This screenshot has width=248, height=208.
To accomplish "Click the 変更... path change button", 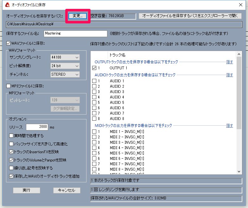I will click(x=78, y=16).
